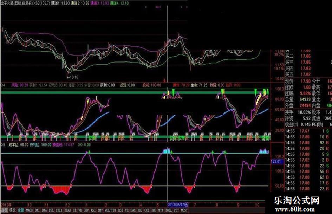Open the CCI indicator tab
The width and height of the screenshot is (332, 214).
click(x=147, y=210)
